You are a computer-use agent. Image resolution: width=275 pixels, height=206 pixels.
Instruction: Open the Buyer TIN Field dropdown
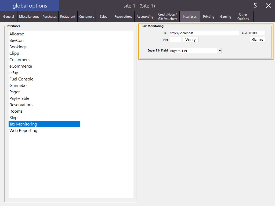(x=220, y=51)
